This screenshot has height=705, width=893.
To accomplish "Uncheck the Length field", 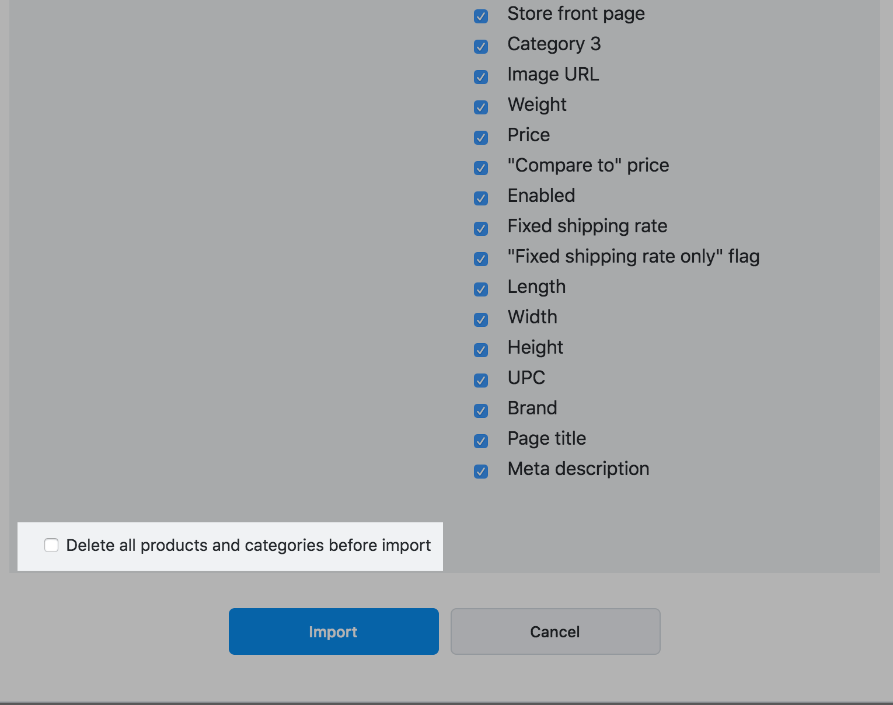I will [x=480, y=289].
